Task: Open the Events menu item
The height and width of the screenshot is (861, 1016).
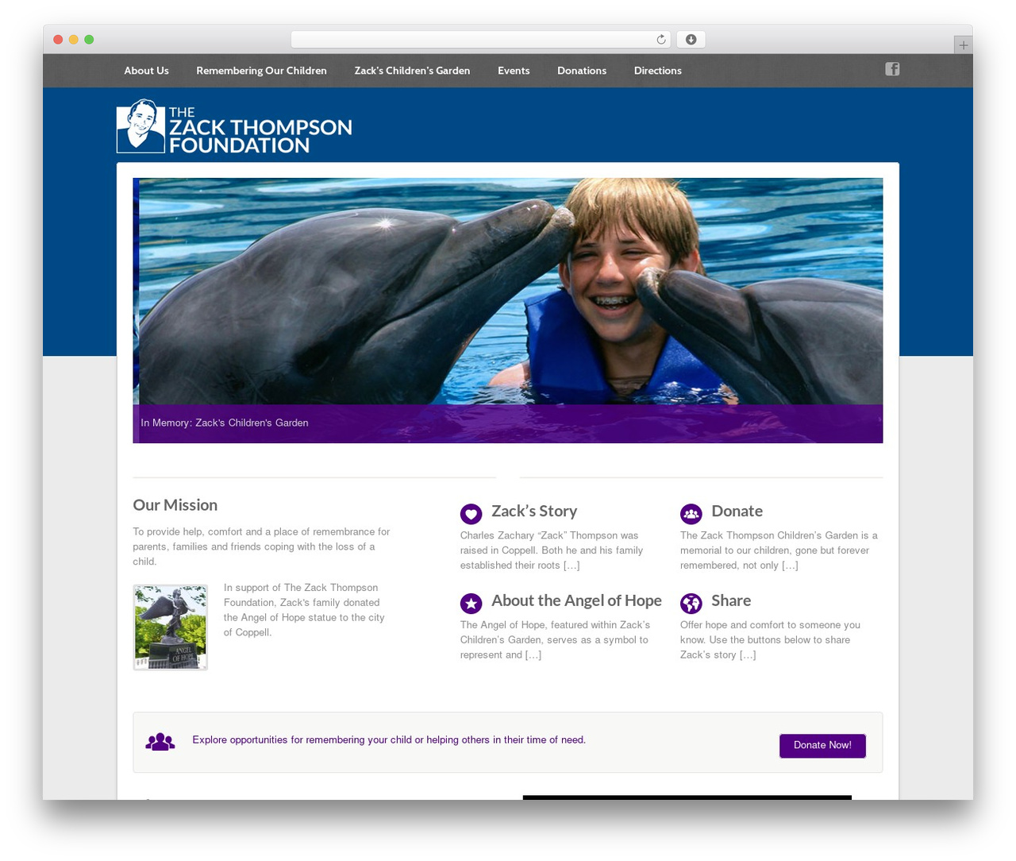Action: [x=514, y=71]
